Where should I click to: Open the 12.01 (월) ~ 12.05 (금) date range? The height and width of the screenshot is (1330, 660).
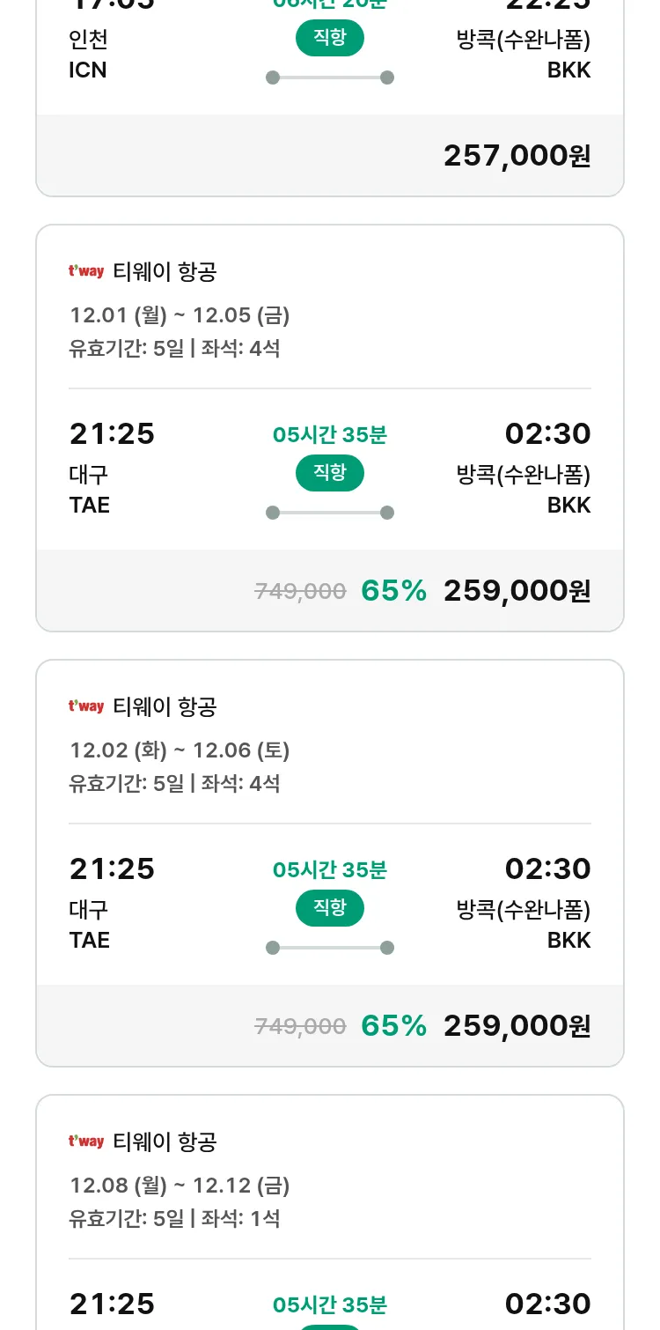tap(180, 315)
